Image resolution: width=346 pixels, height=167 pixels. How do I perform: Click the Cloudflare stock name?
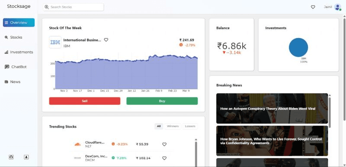pos(95,142)
